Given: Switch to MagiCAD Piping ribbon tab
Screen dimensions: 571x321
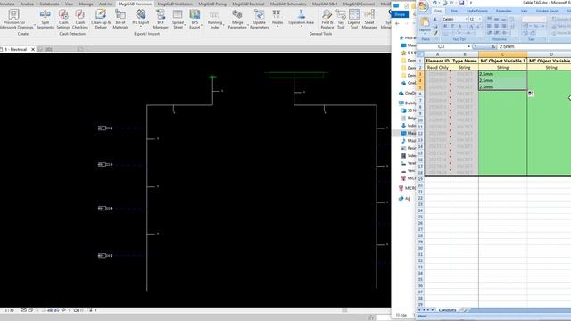Looking at the screenshot, I should pos(212,4).
